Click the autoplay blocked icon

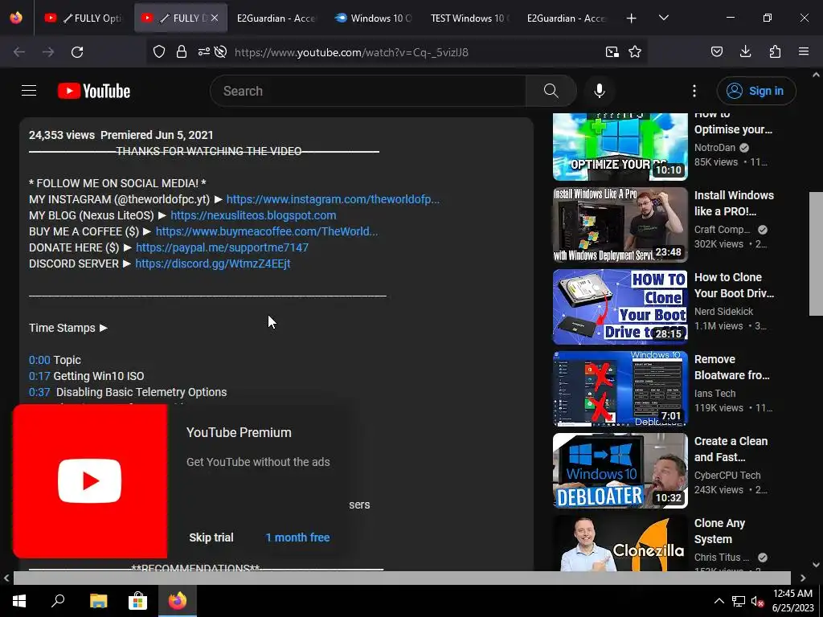221,52
